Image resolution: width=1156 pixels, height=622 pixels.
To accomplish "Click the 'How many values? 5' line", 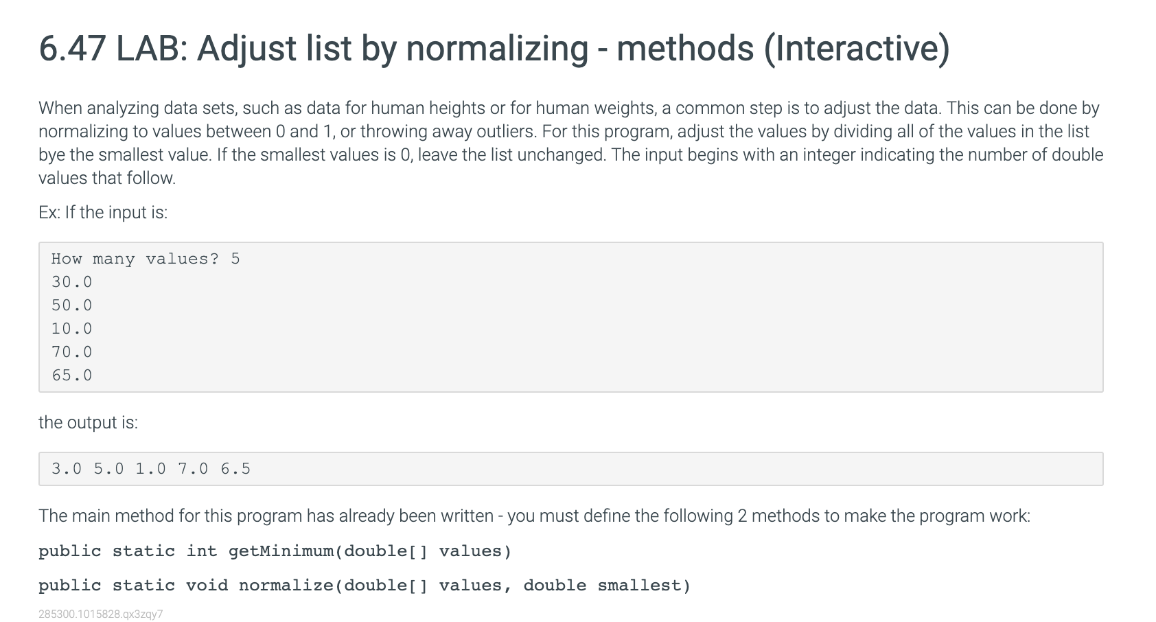I will pyautogui.click(x=146, y=259).
